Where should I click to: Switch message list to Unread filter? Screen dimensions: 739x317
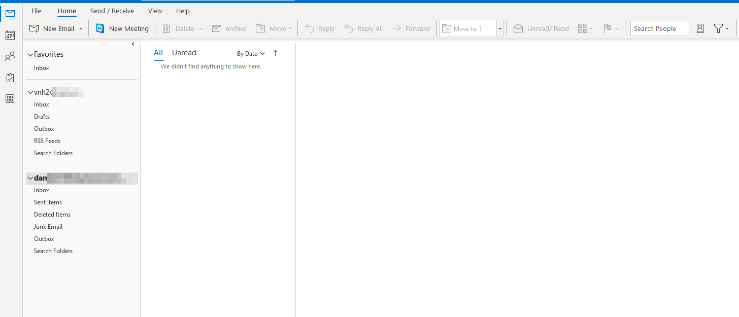coord(184,53)
